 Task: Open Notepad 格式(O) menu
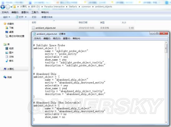click(x=57, y=39)
